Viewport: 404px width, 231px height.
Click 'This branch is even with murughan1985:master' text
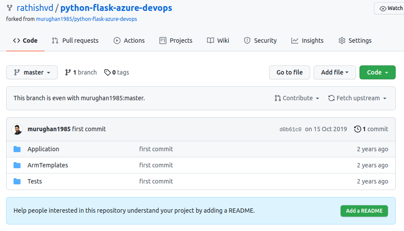[79, 98]
